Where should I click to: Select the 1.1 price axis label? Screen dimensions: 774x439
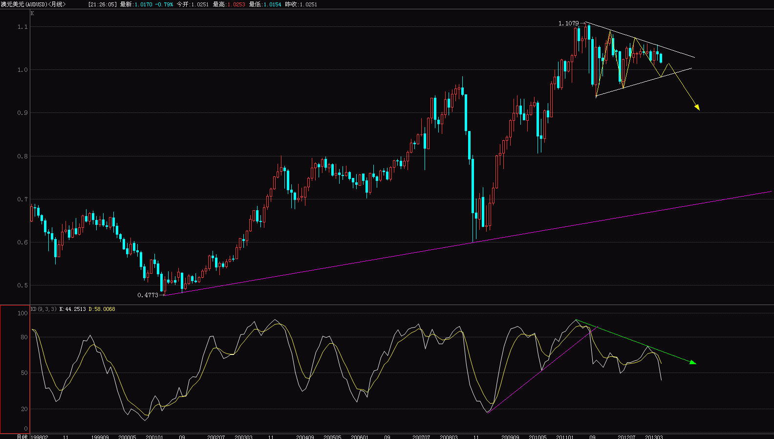[22, 27]
